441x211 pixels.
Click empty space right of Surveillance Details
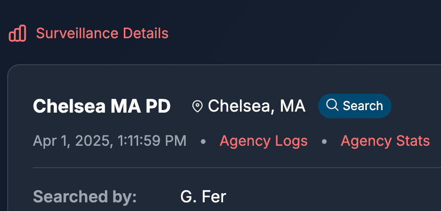click(307, 34)
